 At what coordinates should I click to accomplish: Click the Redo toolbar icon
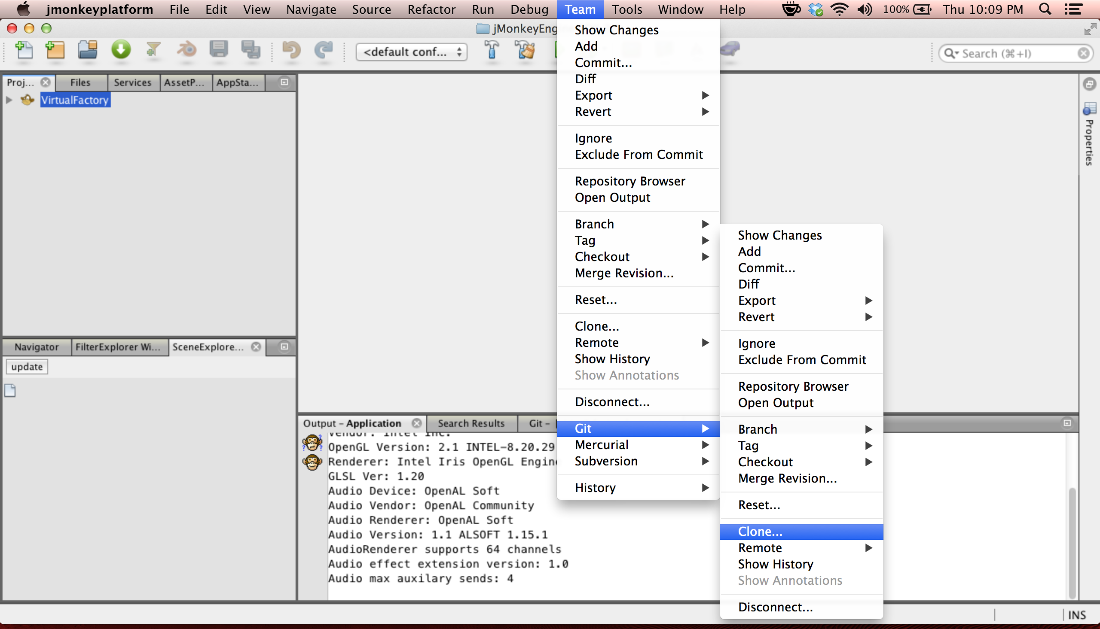[x=324, y=52]
